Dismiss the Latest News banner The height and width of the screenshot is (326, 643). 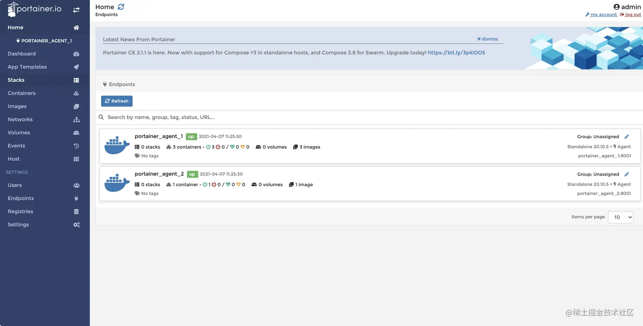487,39
